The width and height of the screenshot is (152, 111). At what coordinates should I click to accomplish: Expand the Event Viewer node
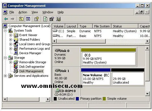10,35
